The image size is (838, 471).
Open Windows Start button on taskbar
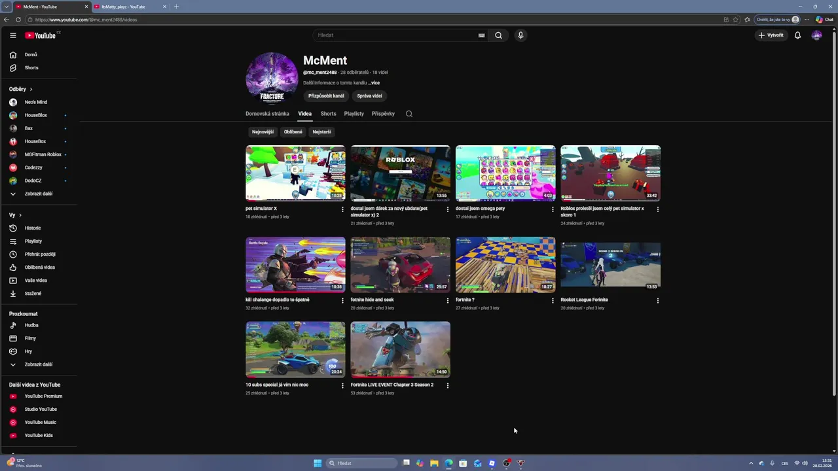pos(318,463)
